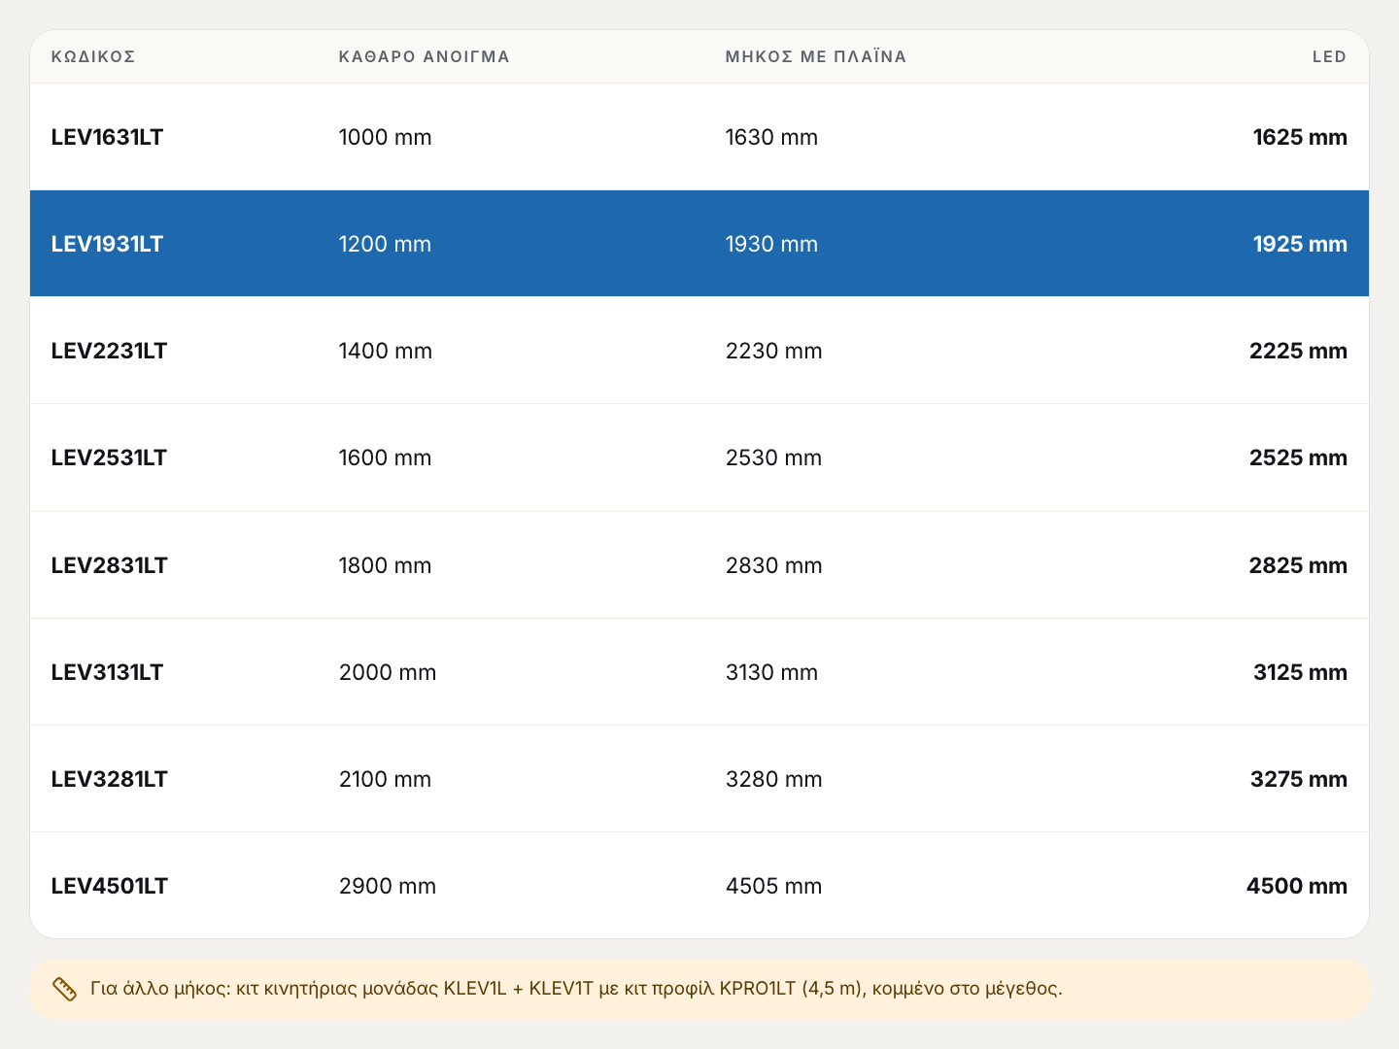Select the LED column header
This screenshot has width=1399, height=1049.
[x=1330, y=56]
